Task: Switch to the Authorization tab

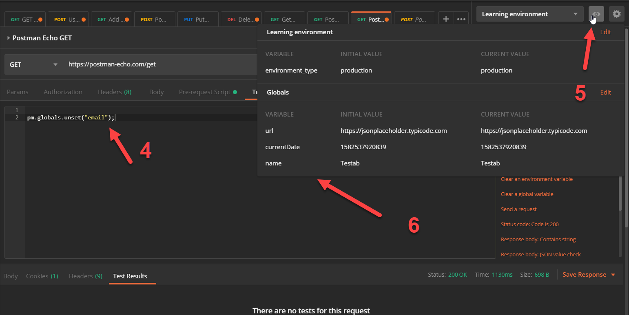Action: tap(63, 92)
